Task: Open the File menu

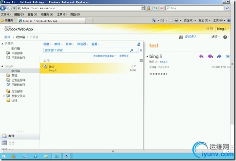Action: pos(6,14)
